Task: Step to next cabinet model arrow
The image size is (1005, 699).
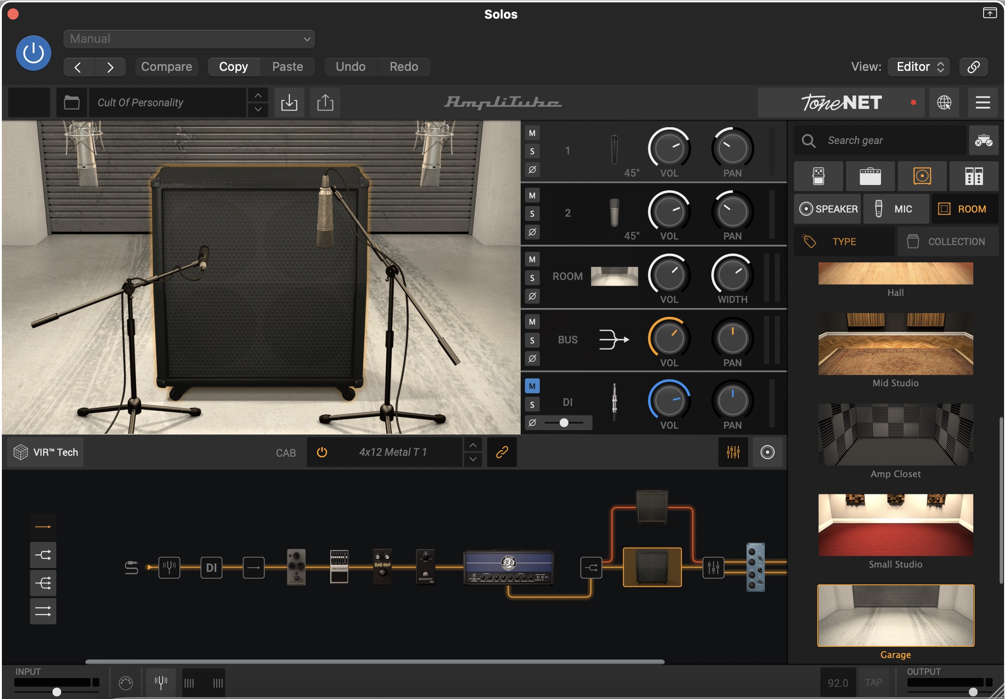Action: click(473, 459)
